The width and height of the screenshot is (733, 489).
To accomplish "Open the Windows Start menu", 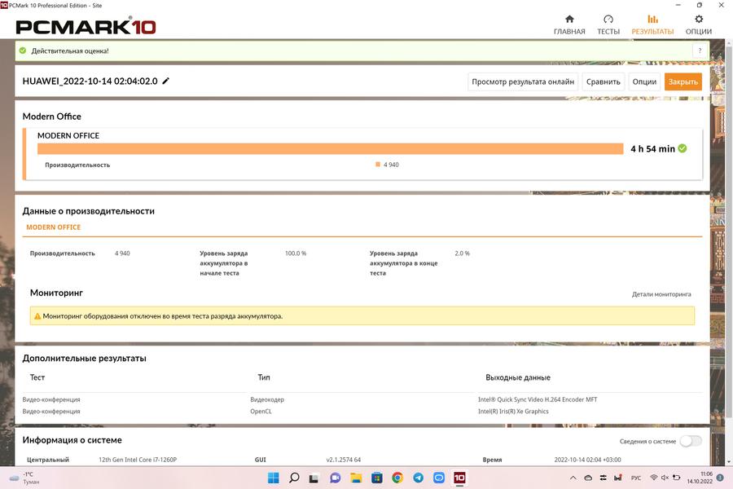I will click(273, 478).
